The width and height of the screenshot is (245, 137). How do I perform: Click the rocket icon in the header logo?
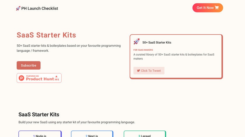point(18,8)
